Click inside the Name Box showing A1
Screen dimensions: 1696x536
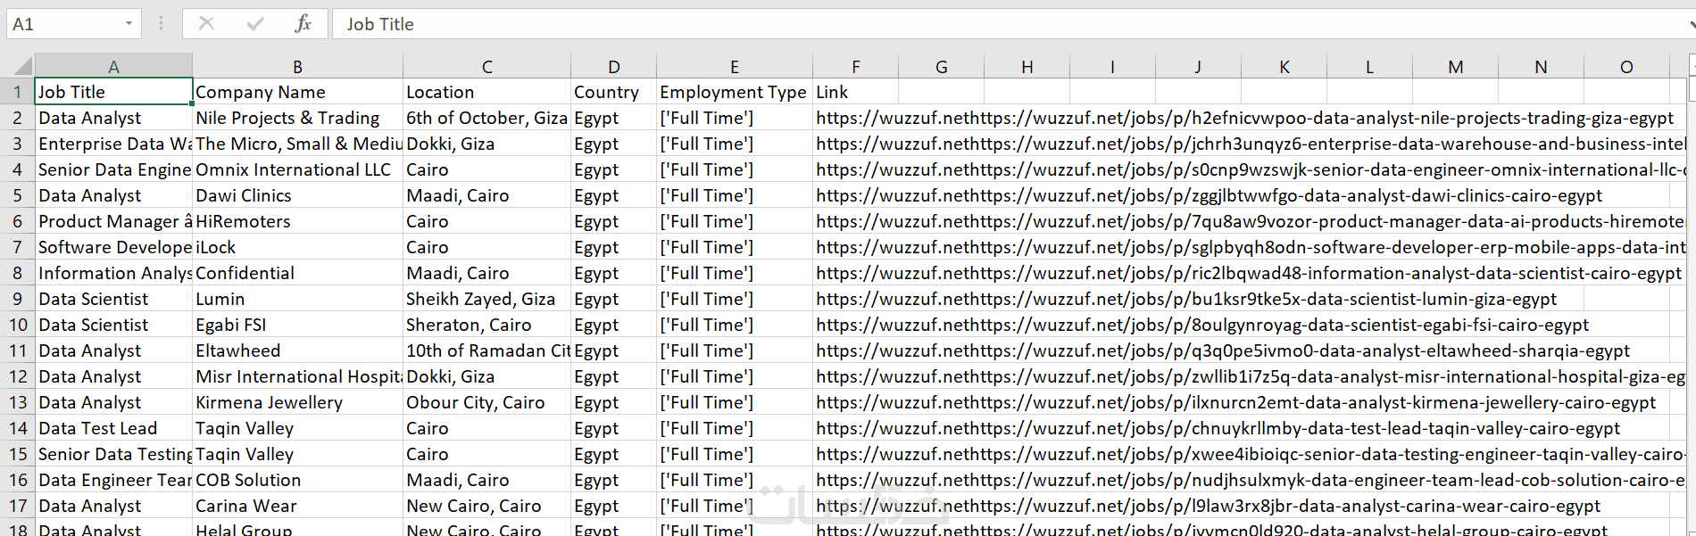(x=62, y=23)
